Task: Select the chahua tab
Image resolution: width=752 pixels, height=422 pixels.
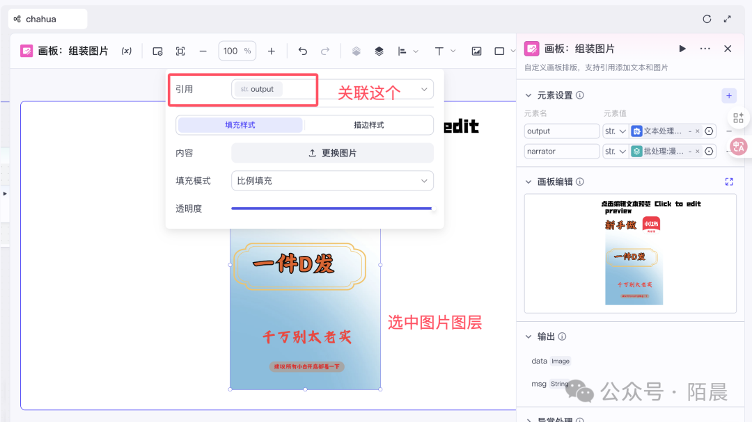Action: point(47,19)
